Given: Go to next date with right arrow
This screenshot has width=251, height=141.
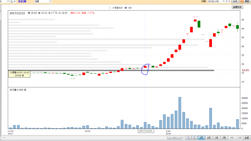Looking at the screenshot, I should (x=229, y=1).
